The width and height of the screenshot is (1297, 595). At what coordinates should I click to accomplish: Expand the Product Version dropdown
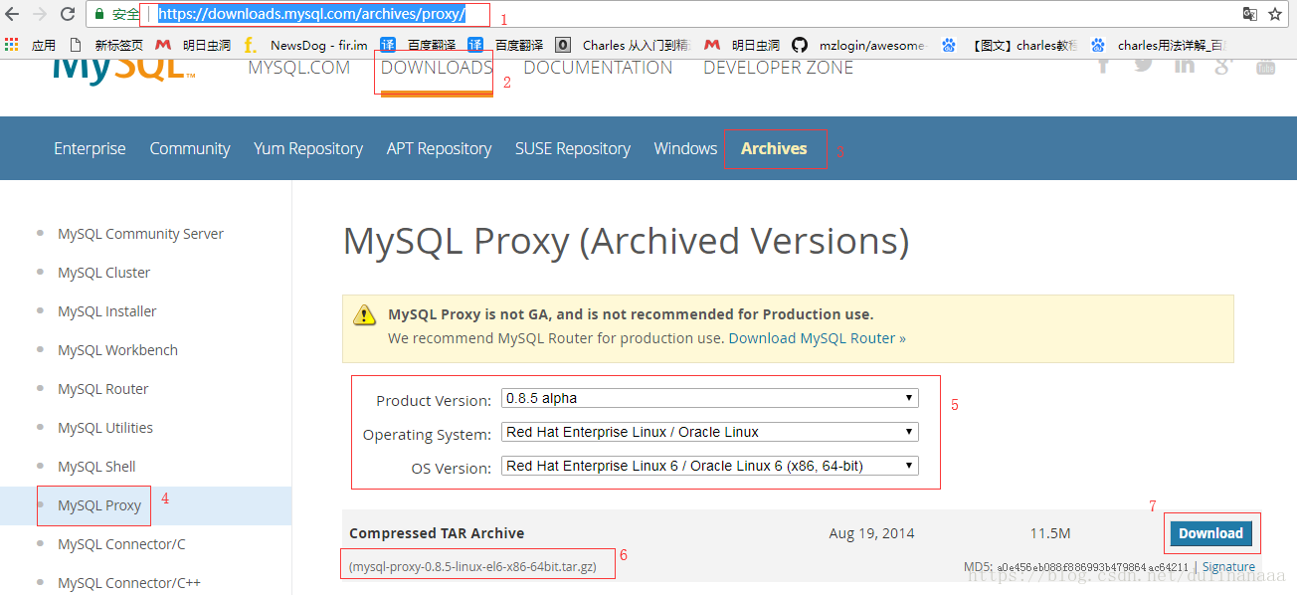click(x=709, y=398)
